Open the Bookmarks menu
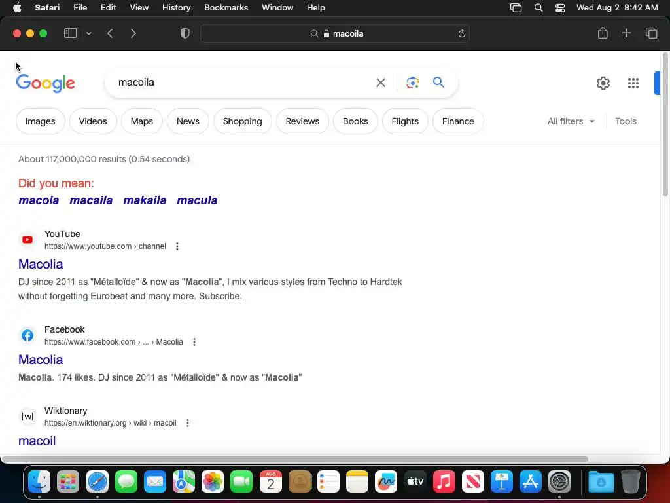The width and height of the screenshot is (670, 503). (226, 8)
